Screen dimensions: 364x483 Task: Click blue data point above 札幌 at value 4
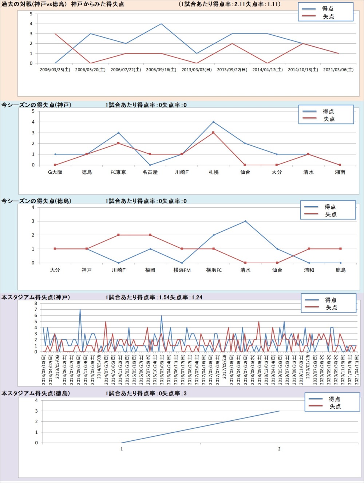tap(213, 122)
